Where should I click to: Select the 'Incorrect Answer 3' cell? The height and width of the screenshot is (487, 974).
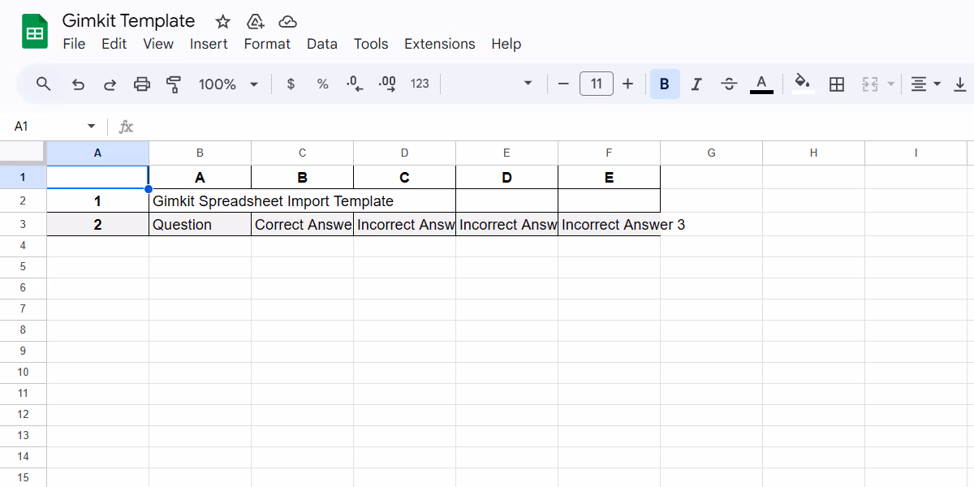610,225
